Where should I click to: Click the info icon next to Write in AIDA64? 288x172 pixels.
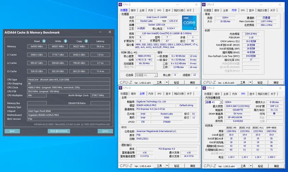tap(66, 41)
